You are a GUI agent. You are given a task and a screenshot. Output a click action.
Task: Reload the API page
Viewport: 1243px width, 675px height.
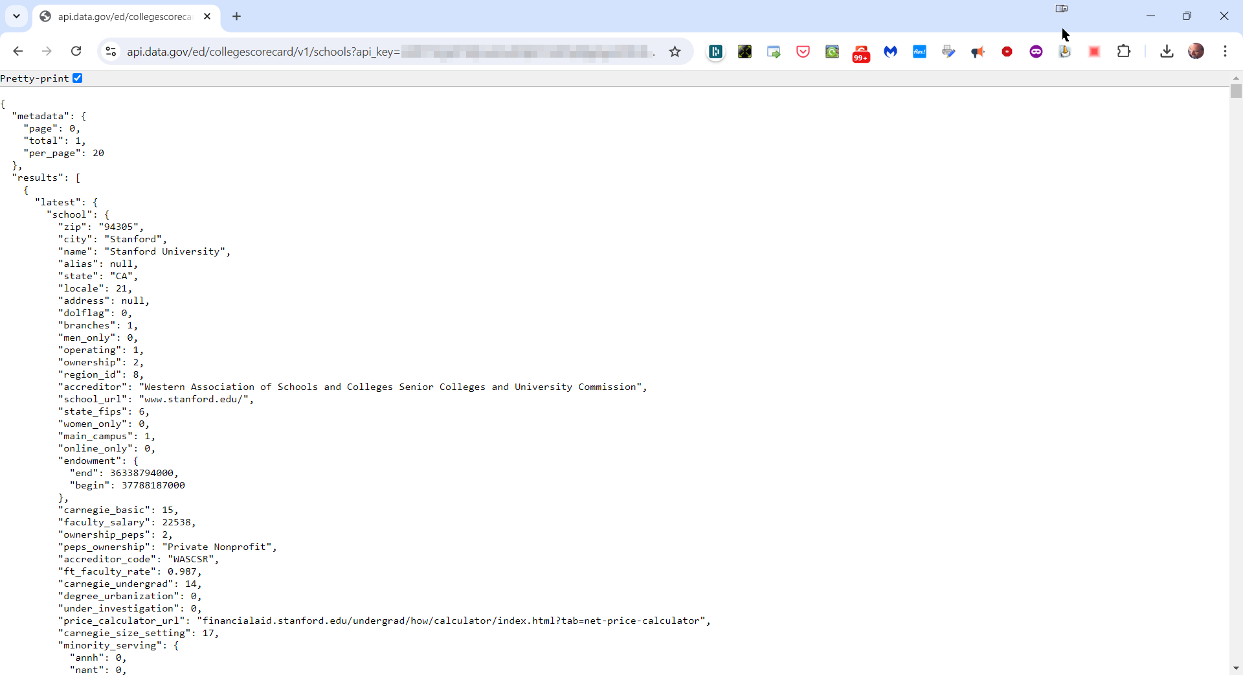tap(76, 51)
